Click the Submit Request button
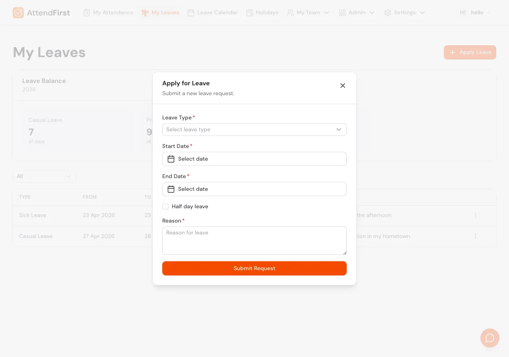Viewport: 509px width, 357px height. pyautogui.click(x=254, y=268)
